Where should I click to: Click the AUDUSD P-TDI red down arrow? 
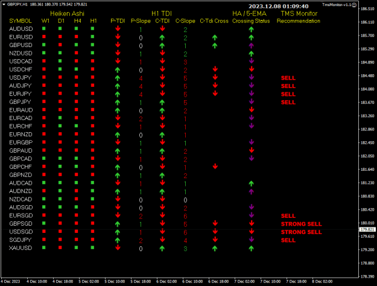coord(118,28)
